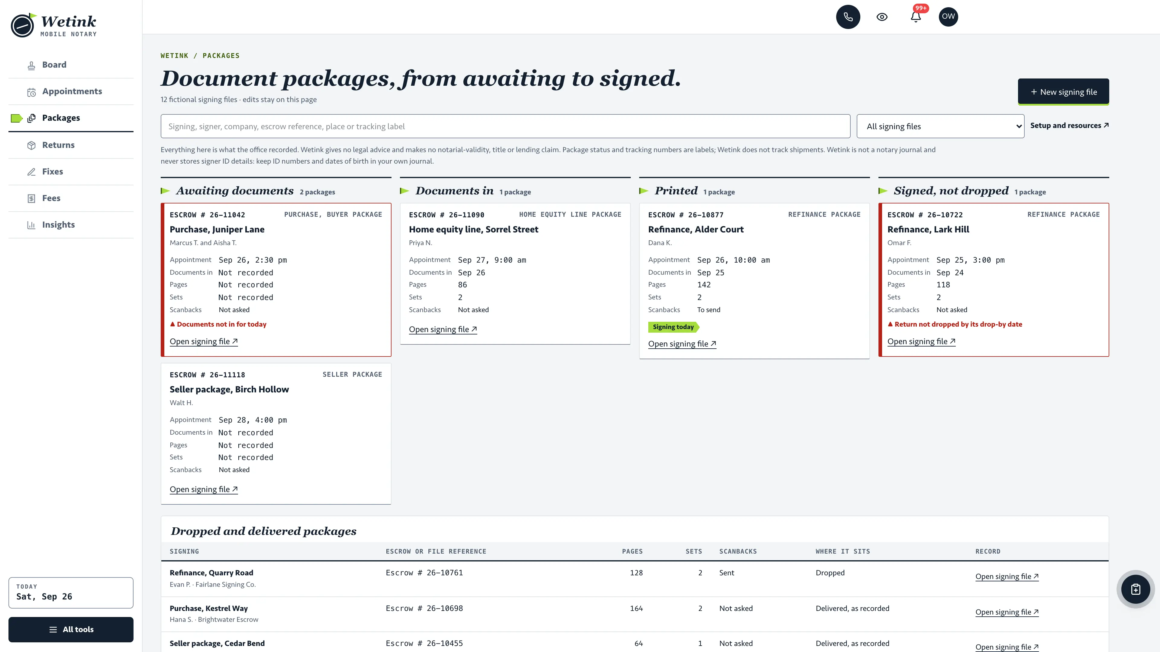This screenshot has width=1160, height=652.
Task: Click the PACKAGES breadcrumb text
Action: (x=221, y=56)
